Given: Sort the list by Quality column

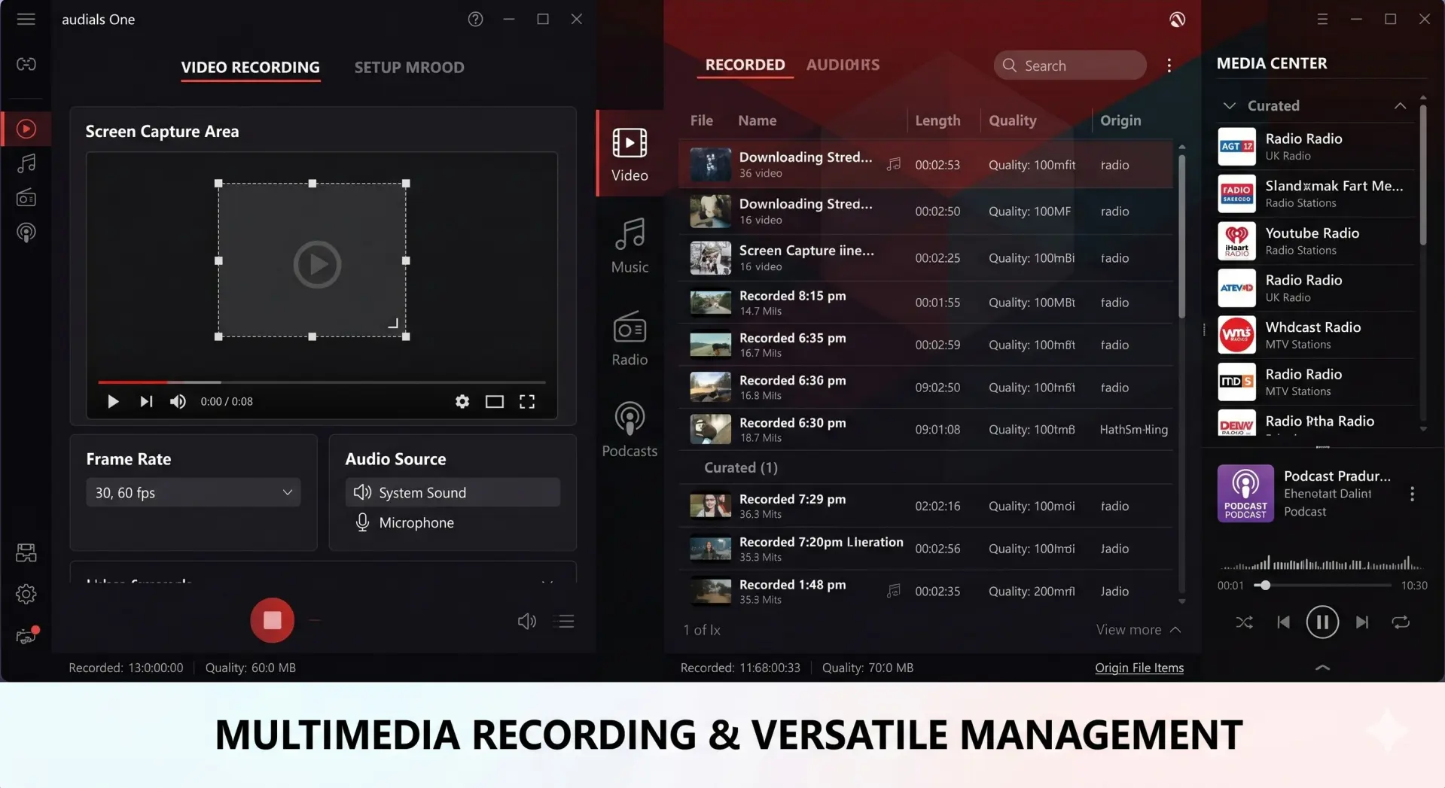Looking at the screenshot, I should [1012, 120].
